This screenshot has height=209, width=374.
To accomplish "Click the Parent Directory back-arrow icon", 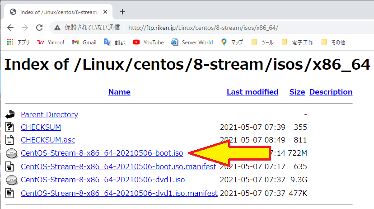I will (10, 114).
